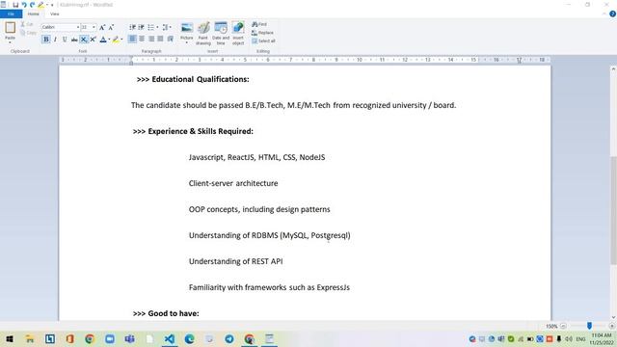Zoom out using the minus button

pos(563,326)
